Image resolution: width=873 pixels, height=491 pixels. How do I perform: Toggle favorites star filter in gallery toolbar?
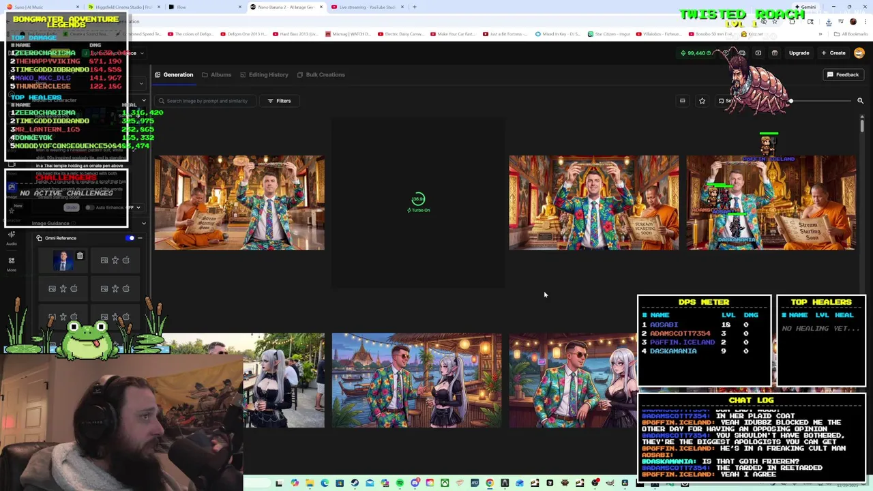click(x=702, y=101)
